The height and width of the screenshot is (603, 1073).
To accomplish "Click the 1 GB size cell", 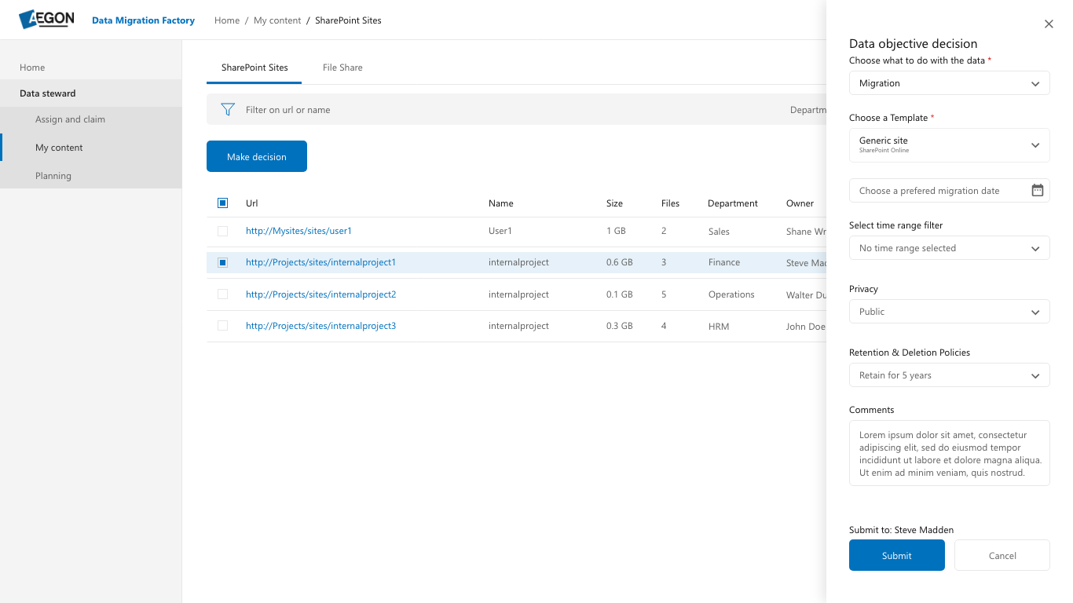I will coord(616,232).
